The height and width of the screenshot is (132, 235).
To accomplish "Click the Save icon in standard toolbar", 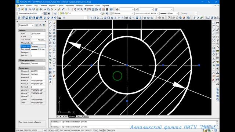I will coord(26,9).
